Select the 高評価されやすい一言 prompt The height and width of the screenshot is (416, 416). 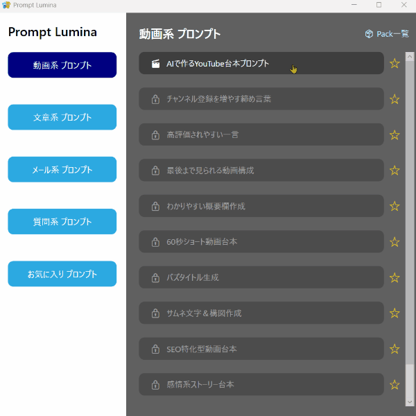pos(261,135)
